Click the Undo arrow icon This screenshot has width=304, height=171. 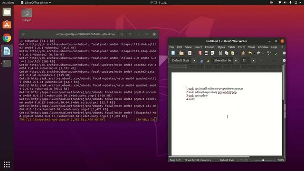(250, 53)
